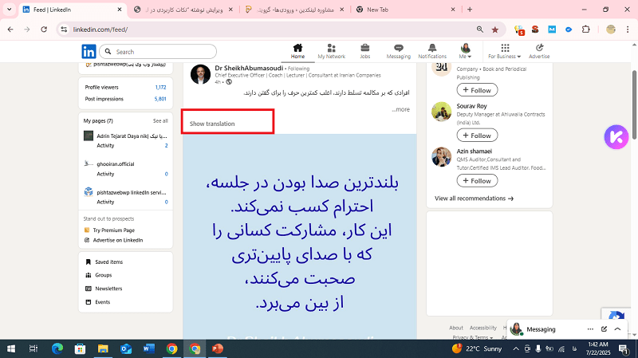Viewport: 638px width, 358px height.
Task: Open Saved items in sidebar
Action: coord(108,262)
